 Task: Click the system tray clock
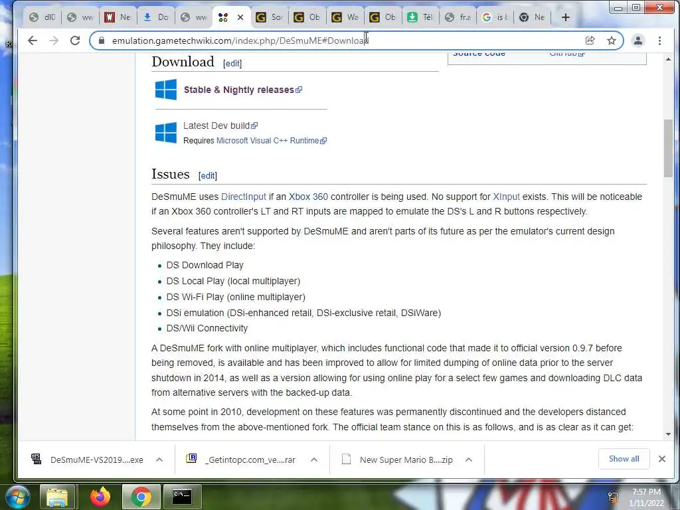pos(646,497)
